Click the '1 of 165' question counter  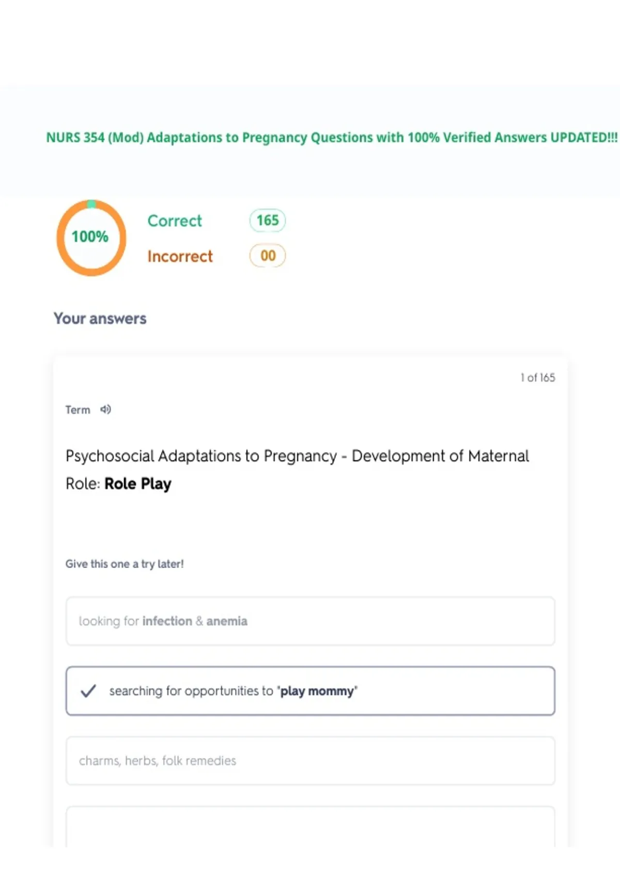pos(538,378)
